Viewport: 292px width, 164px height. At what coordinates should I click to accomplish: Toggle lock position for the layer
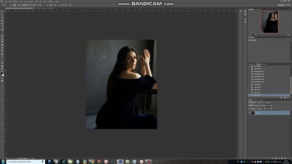pos(258,109)
